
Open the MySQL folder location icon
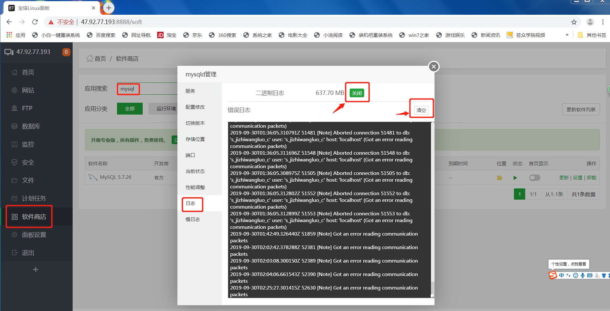click(499, 178)
